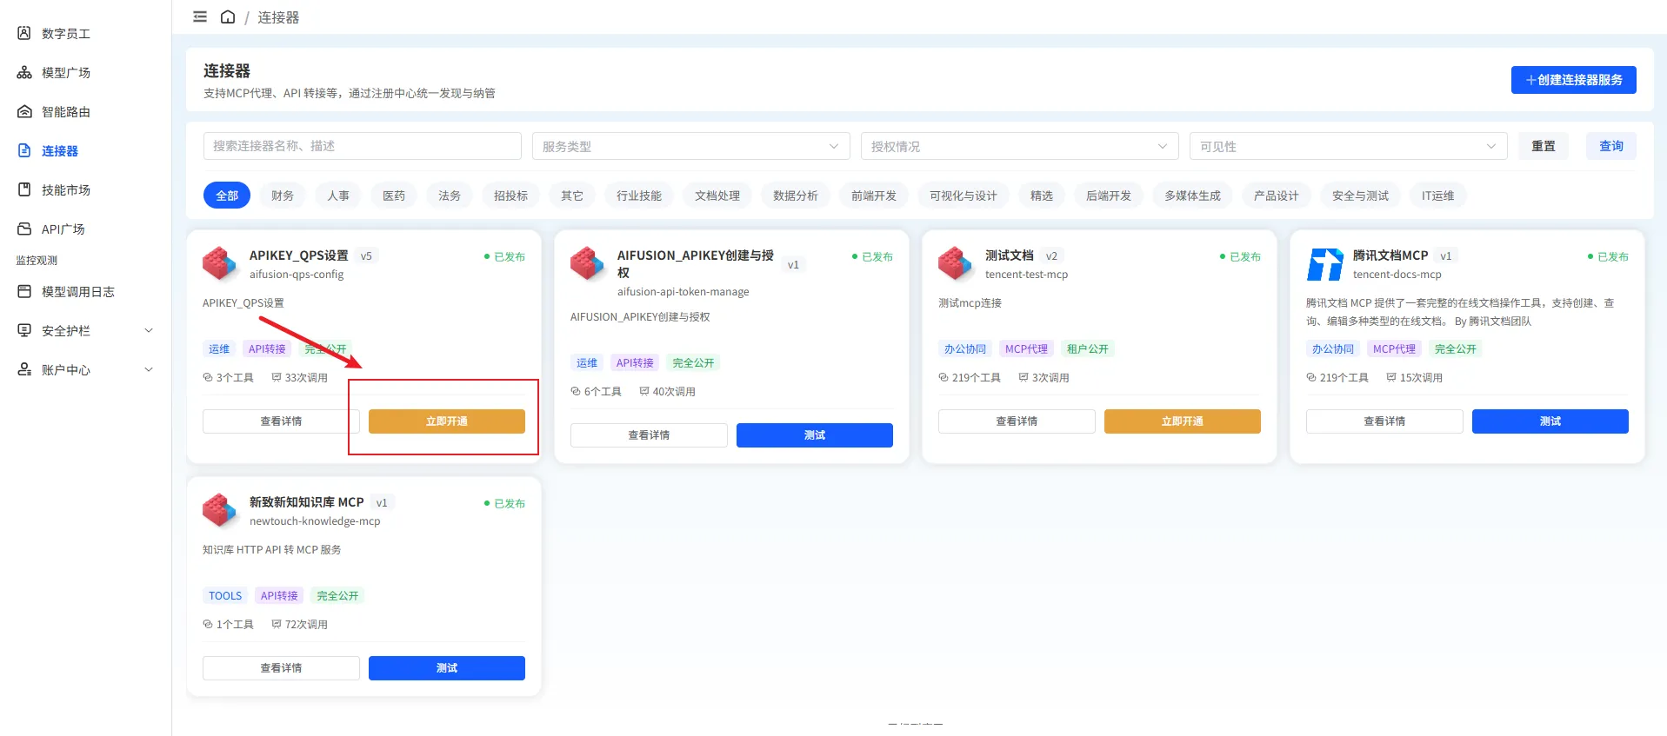The image size is (1667, 736).
Task: Click the 新致新知知识库 MCP connector logo
Action: pyautogui.click(x=220, y=511)
